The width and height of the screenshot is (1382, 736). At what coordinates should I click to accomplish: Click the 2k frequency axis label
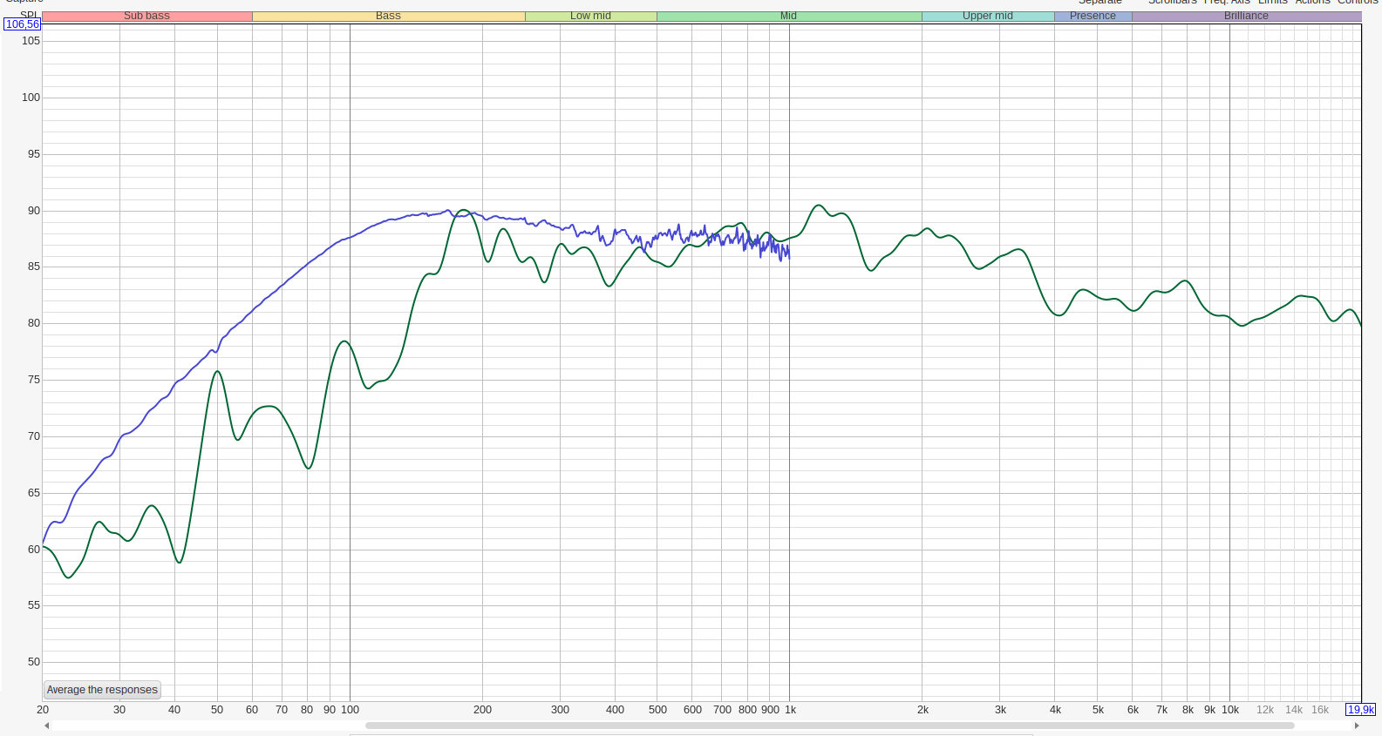922,710
